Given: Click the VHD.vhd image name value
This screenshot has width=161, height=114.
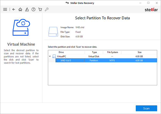Looking at the screenshot, I should click(80, 27).
